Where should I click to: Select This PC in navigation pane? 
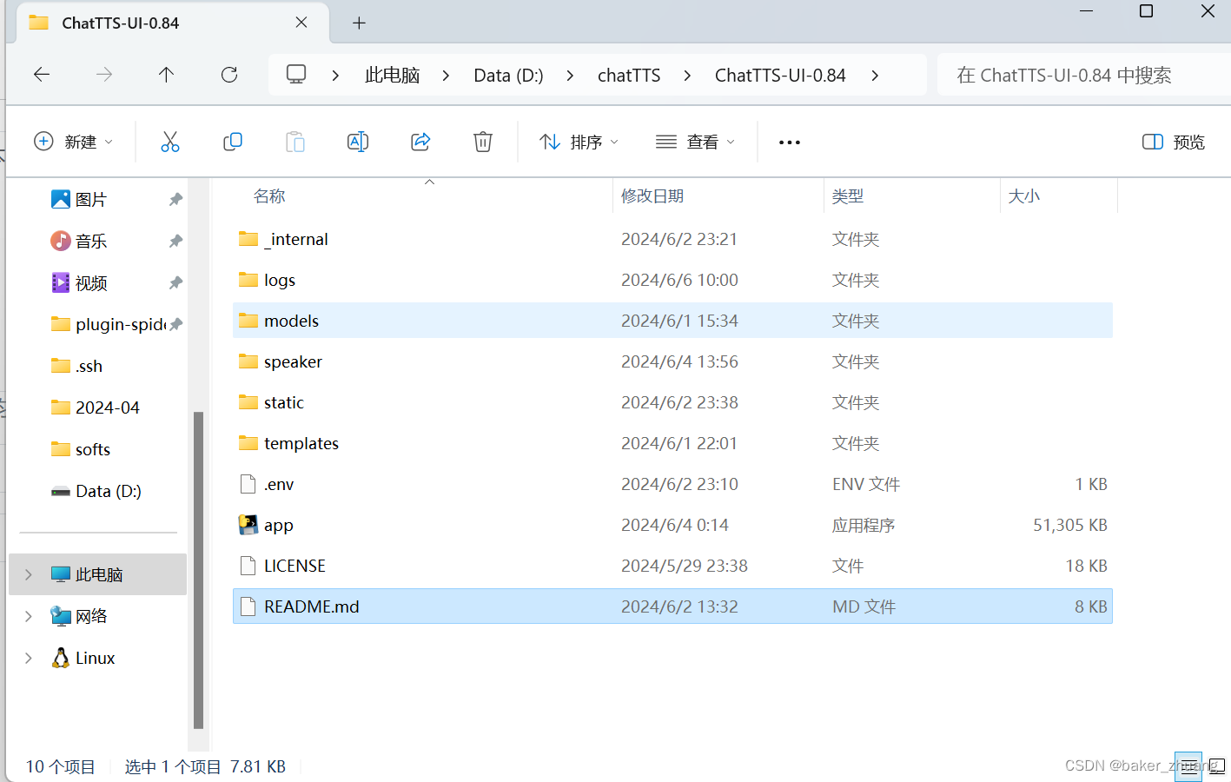pyautogui.click(x=97, y=574)
